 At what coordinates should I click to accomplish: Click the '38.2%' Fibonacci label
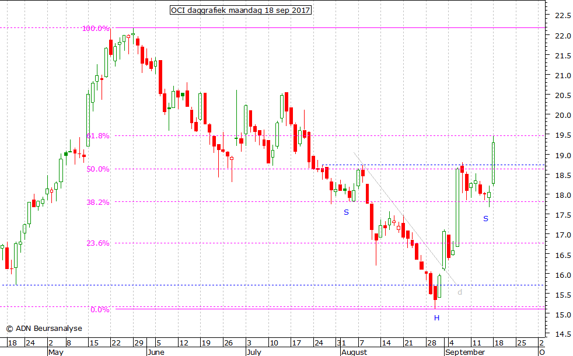tap(98, 202)
